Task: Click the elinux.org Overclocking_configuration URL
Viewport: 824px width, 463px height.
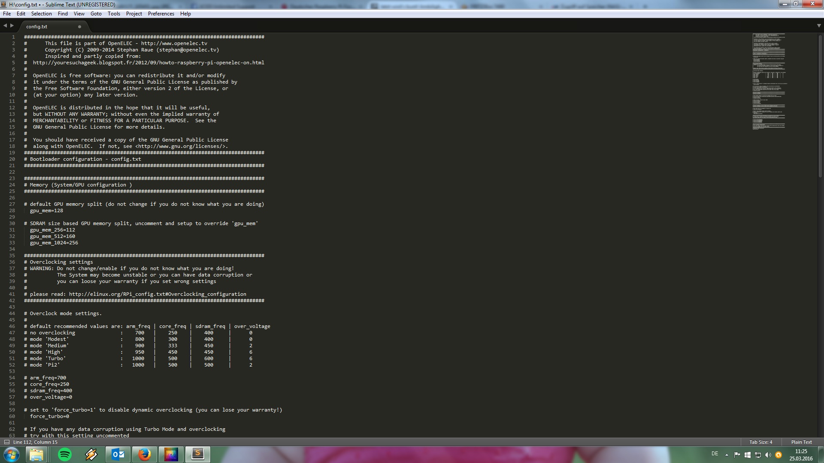Action: pyautogui.click(x=158, y=294)
